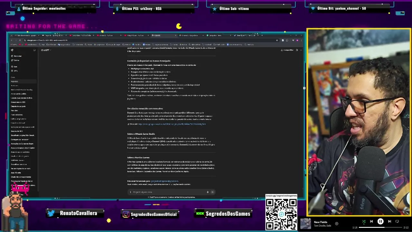Switch to the Gmail Caixa de entrada tab
412x232 pixels.
[x=27, y=35]
